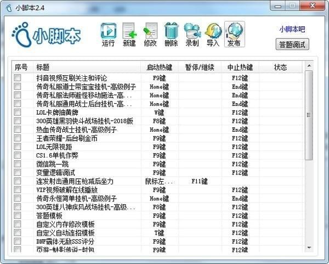Click the scrollbar down arrow
This screenshot has width=329, height=264.
click(309, 248)
